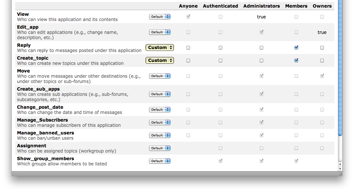Uncheck Members checkbox for Reply permission
Image resolution: width=354 pixels, height=192 pixels.
click(296, 48)
